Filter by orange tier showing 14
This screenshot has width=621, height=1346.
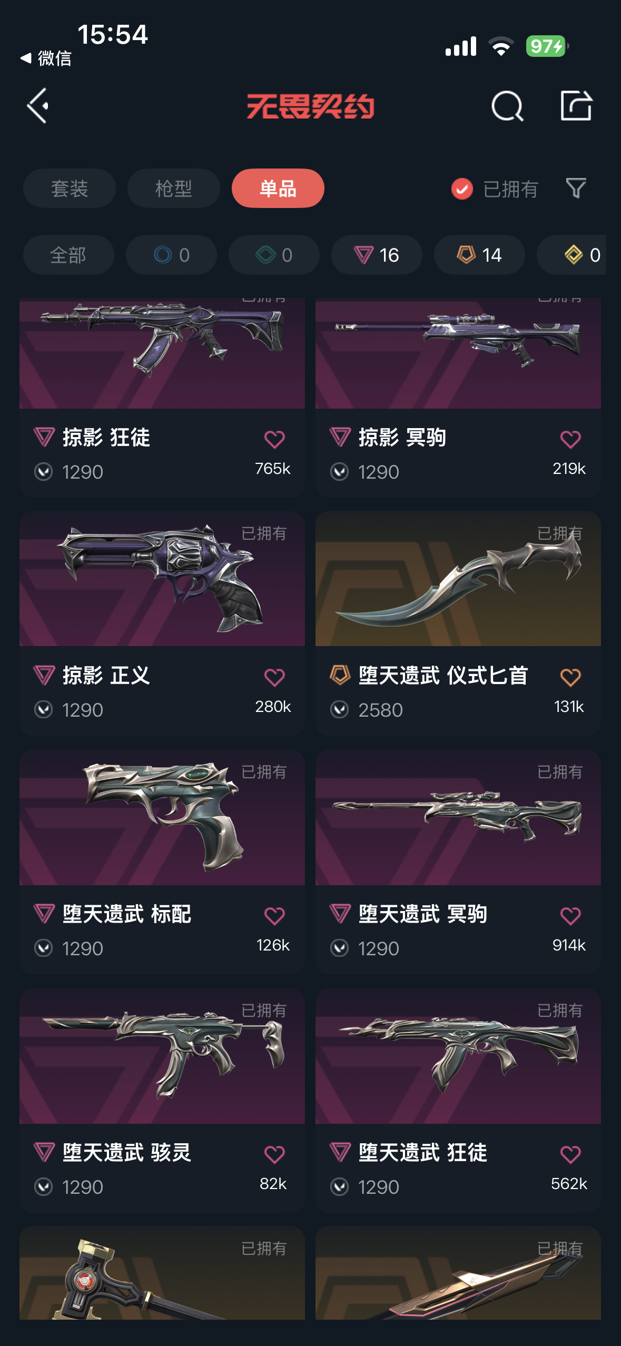point(479,255)
